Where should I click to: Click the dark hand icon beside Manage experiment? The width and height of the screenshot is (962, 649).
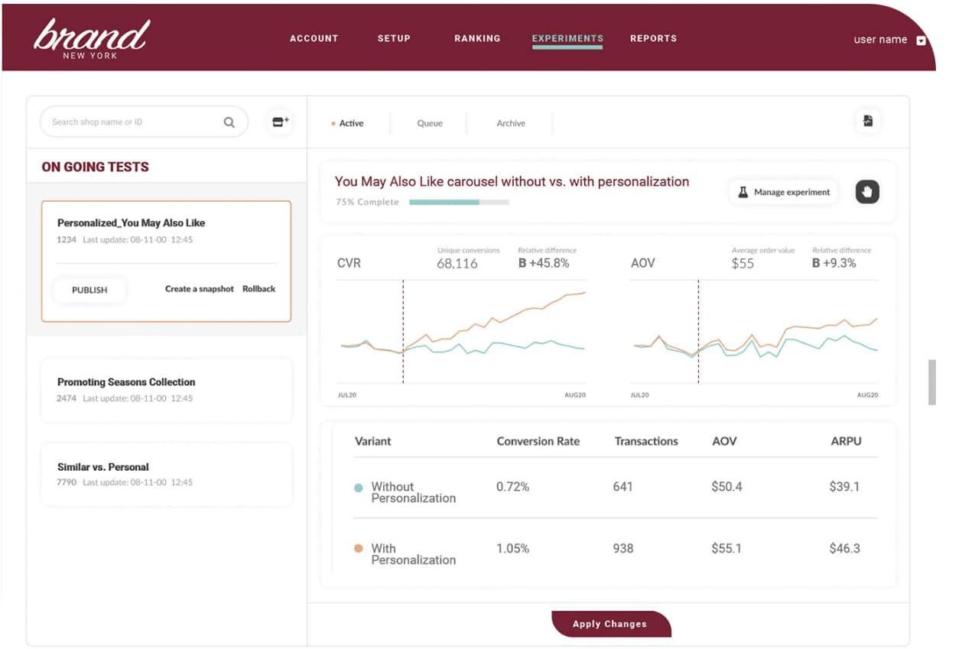[x=866, y=192]
